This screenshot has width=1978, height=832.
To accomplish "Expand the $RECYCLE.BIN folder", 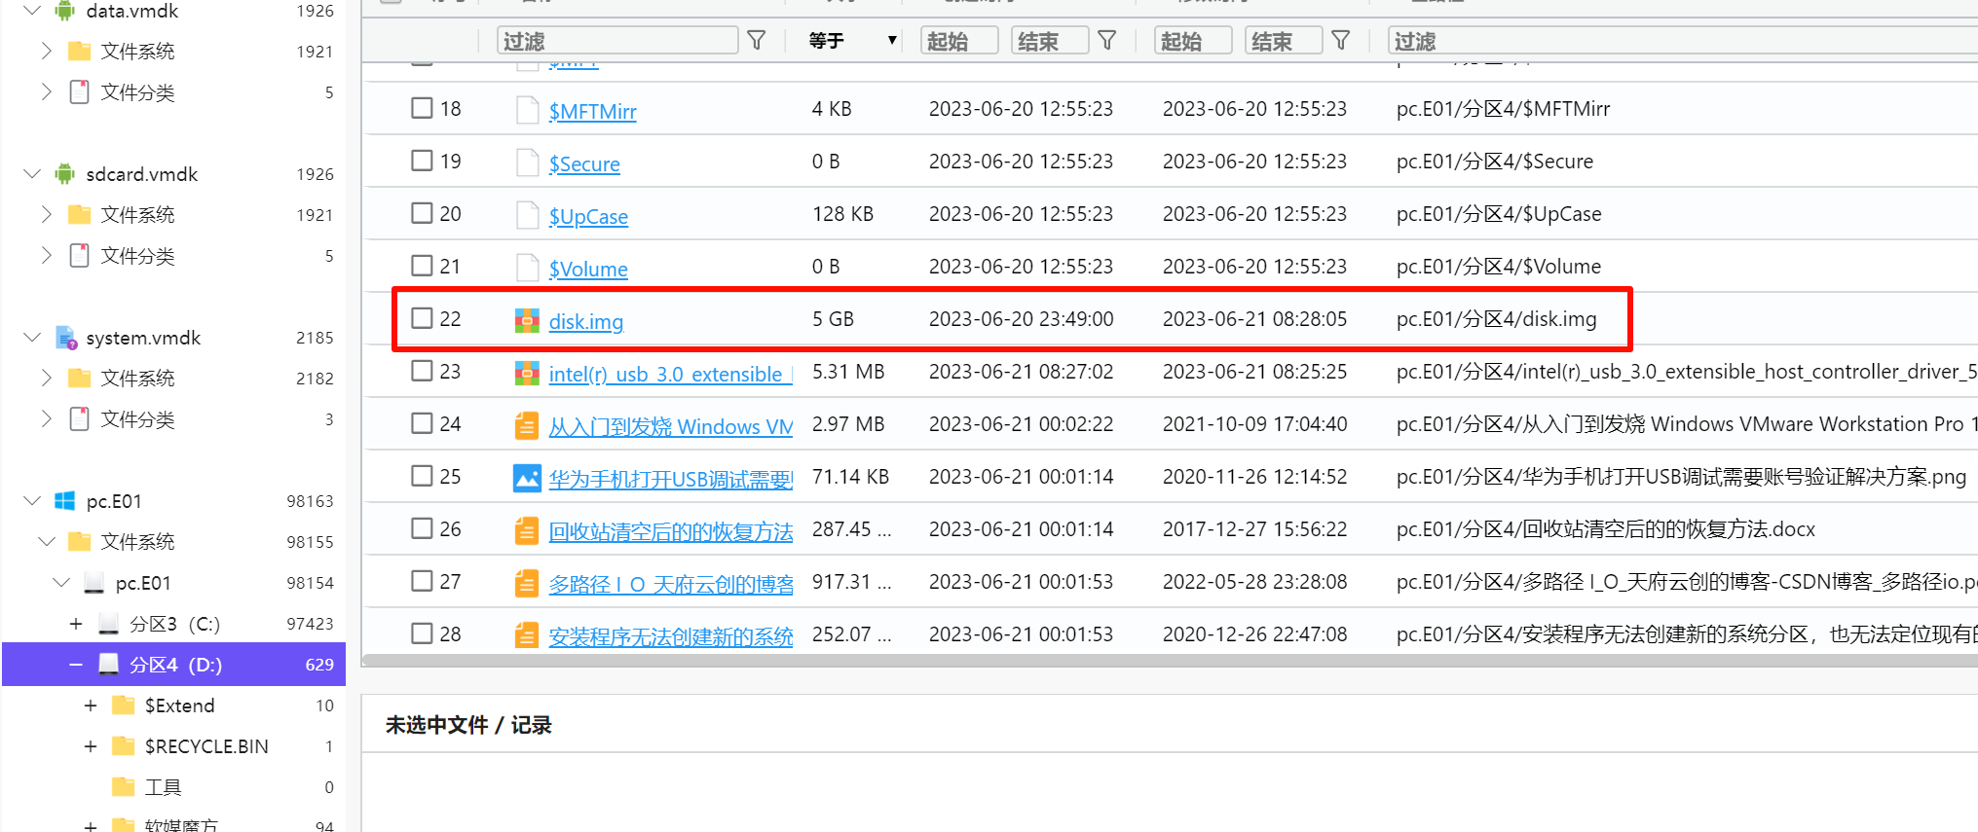I will [91, 745].
